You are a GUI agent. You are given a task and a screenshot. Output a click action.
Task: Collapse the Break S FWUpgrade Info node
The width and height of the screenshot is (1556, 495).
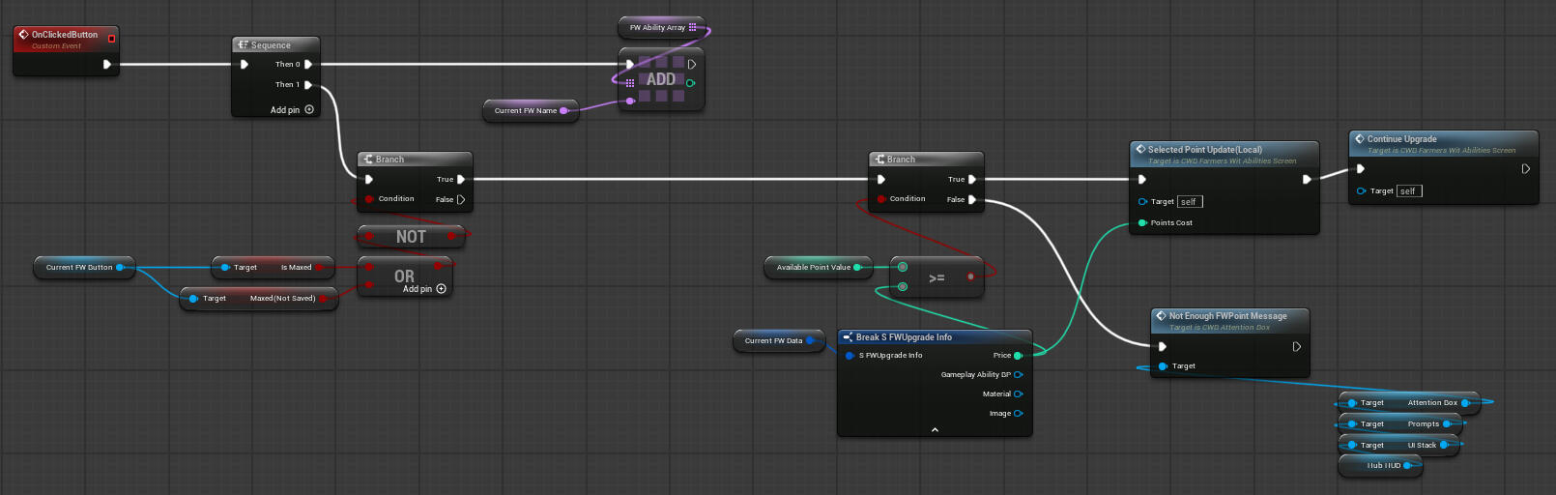[935, 429]
